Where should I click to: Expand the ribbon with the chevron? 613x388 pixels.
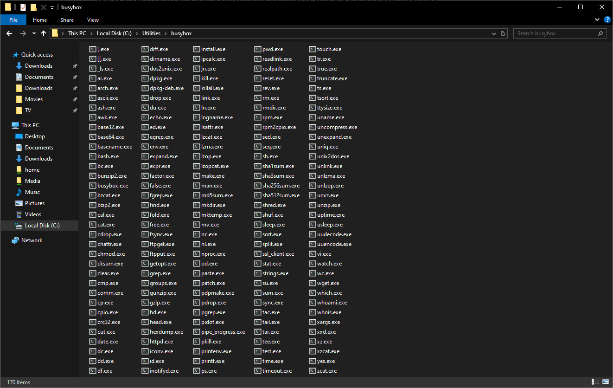click(597, 20)
